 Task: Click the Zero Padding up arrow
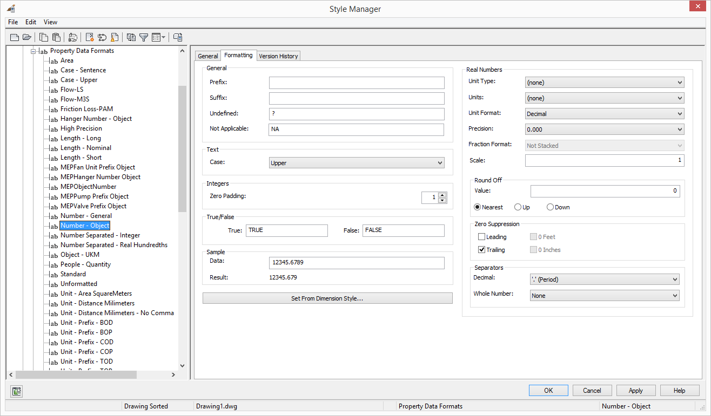pyautogui.click(x=442, y=195)
